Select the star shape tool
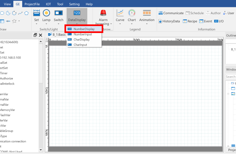 (14, 21)
